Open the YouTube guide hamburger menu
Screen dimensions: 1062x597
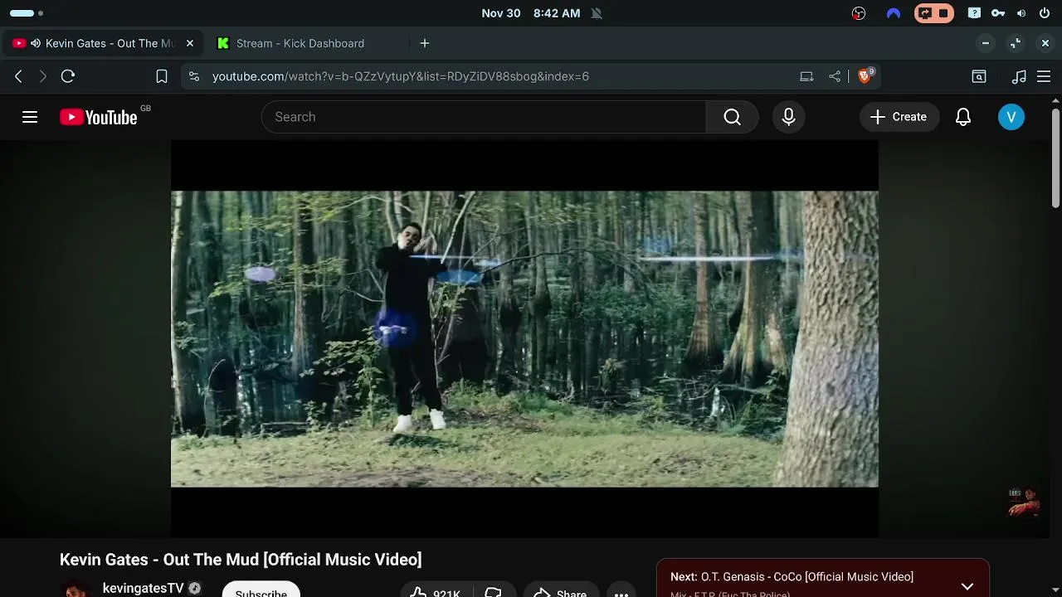pyautogui.click(x=30, y=117)
